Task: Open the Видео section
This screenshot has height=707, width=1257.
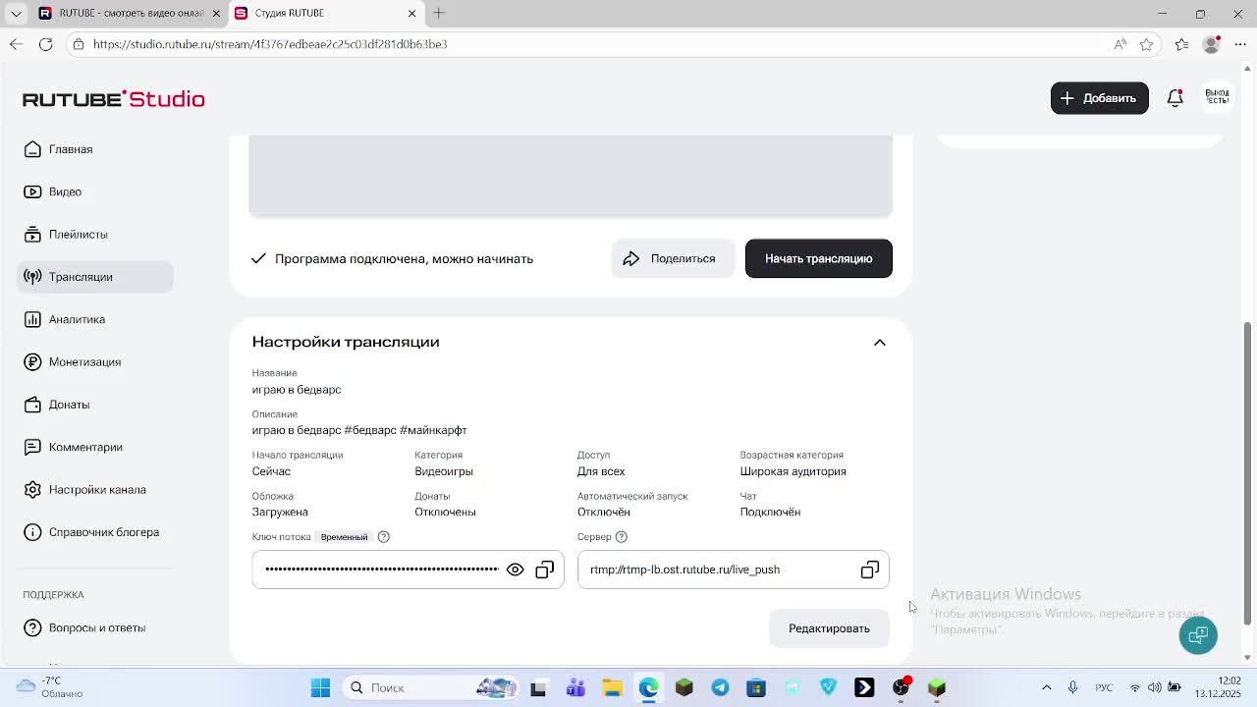Action: tap(95, 191)
